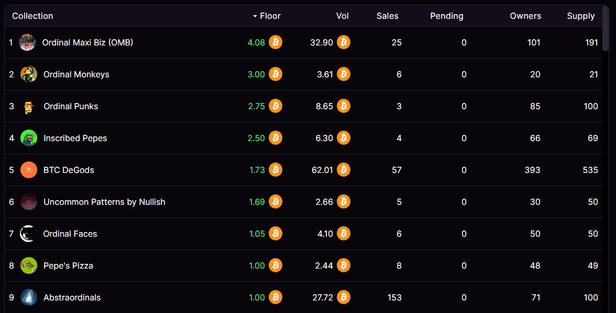616x313 pixels.
Task: Click the 2.44 volume value
Action: tap(324, 265)
